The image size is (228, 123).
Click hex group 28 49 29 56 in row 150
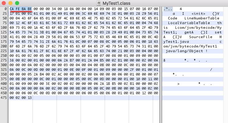45,37
